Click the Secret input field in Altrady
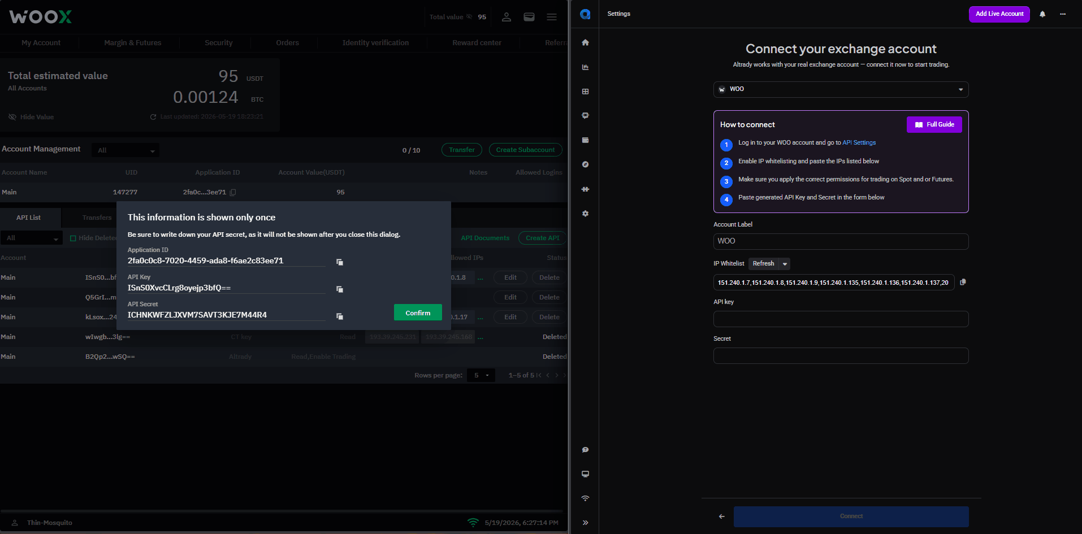This screenshot has width=1082, height=534. [x=841, y=355]
